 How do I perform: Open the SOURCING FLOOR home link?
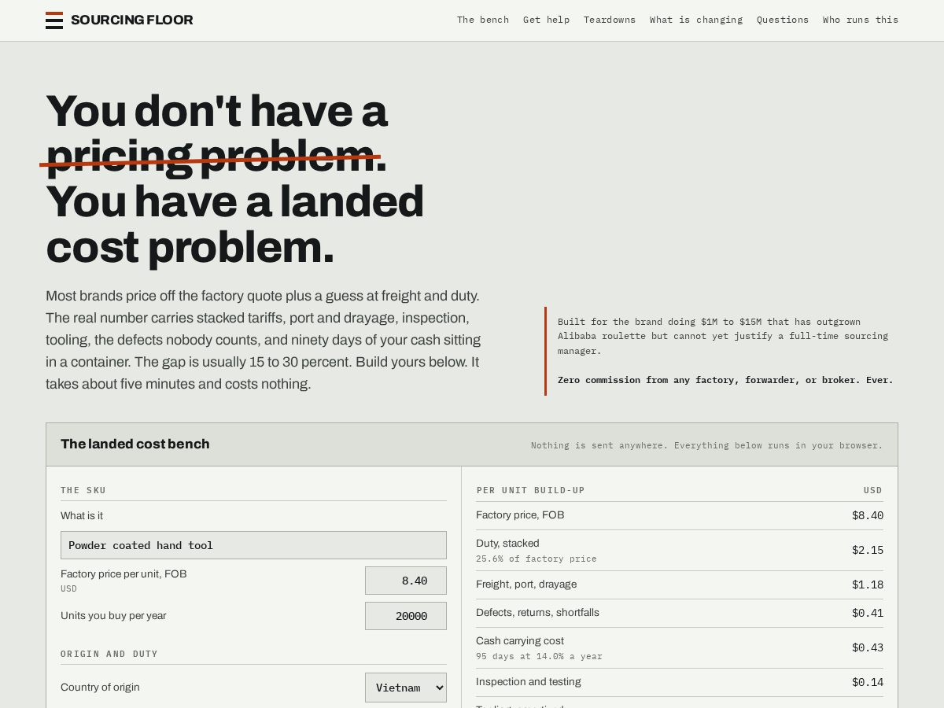[120, 20]
